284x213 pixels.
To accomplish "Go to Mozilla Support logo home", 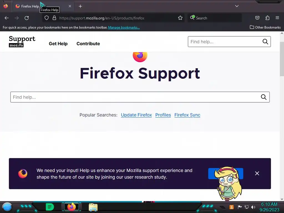I will coord(22,42).
